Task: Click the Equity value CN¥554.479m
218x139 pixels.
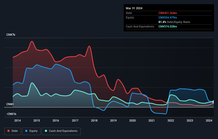Action: 168,17
